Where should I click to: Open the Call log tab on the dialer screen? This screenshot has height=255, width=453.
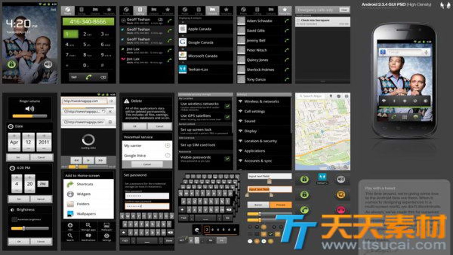(82, 11)
